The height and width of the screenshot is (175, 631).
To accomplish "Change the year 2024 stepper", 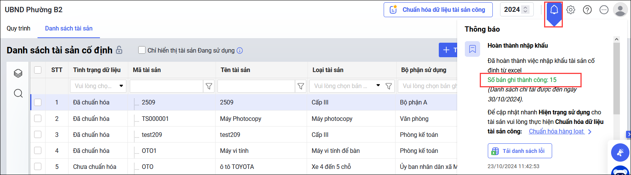I will click(x=526, y=10).
